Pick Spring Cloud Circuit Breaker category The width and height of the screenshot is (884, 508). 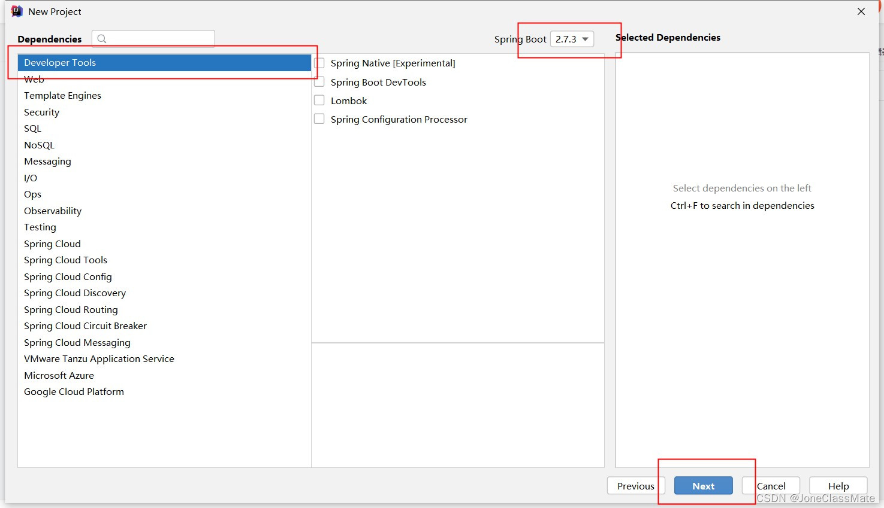tap(164, 326)
